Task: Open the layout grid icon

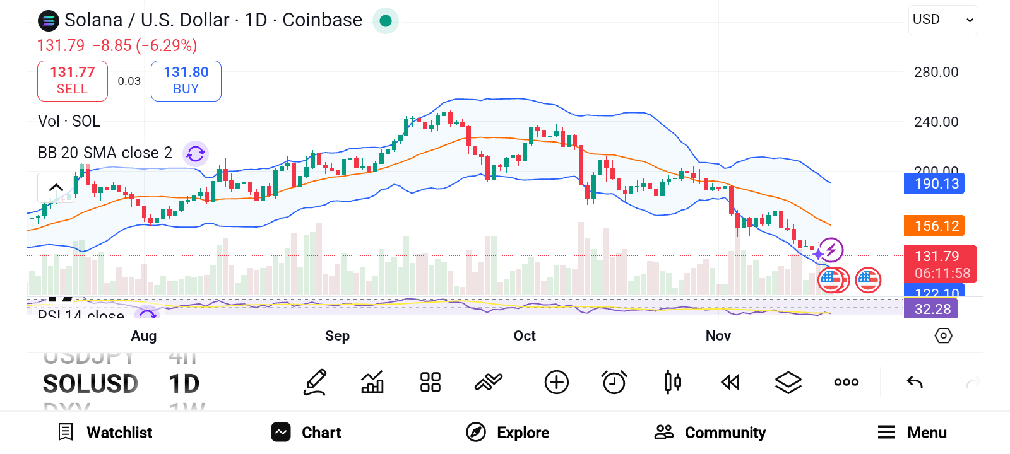Action: pyautogui.click(x=431, y=382)
